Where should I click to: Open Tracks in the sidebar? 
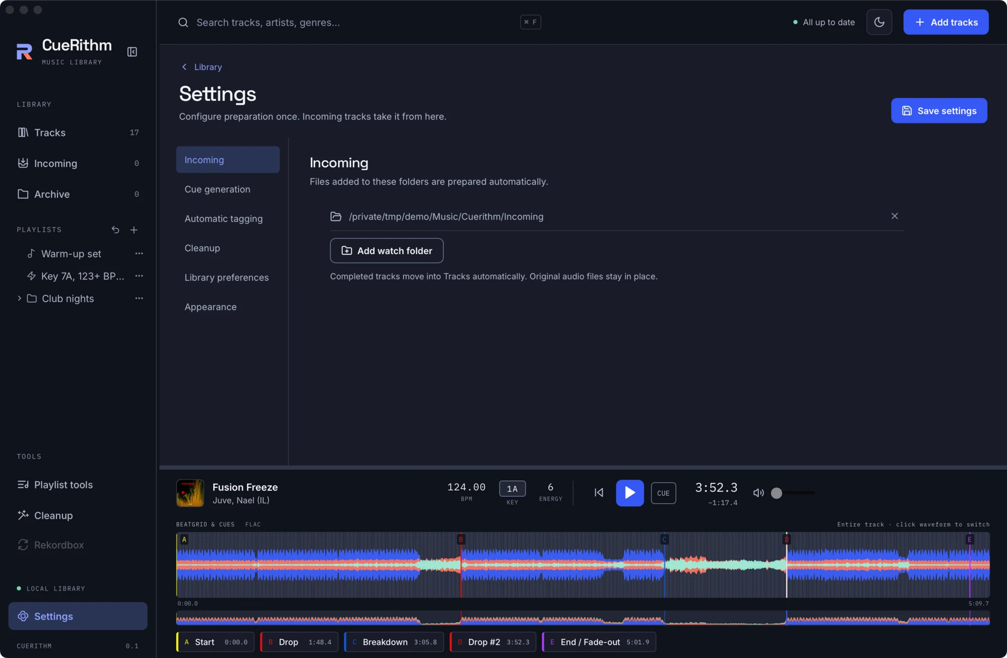pyautogui.click(x=78, y=133)
